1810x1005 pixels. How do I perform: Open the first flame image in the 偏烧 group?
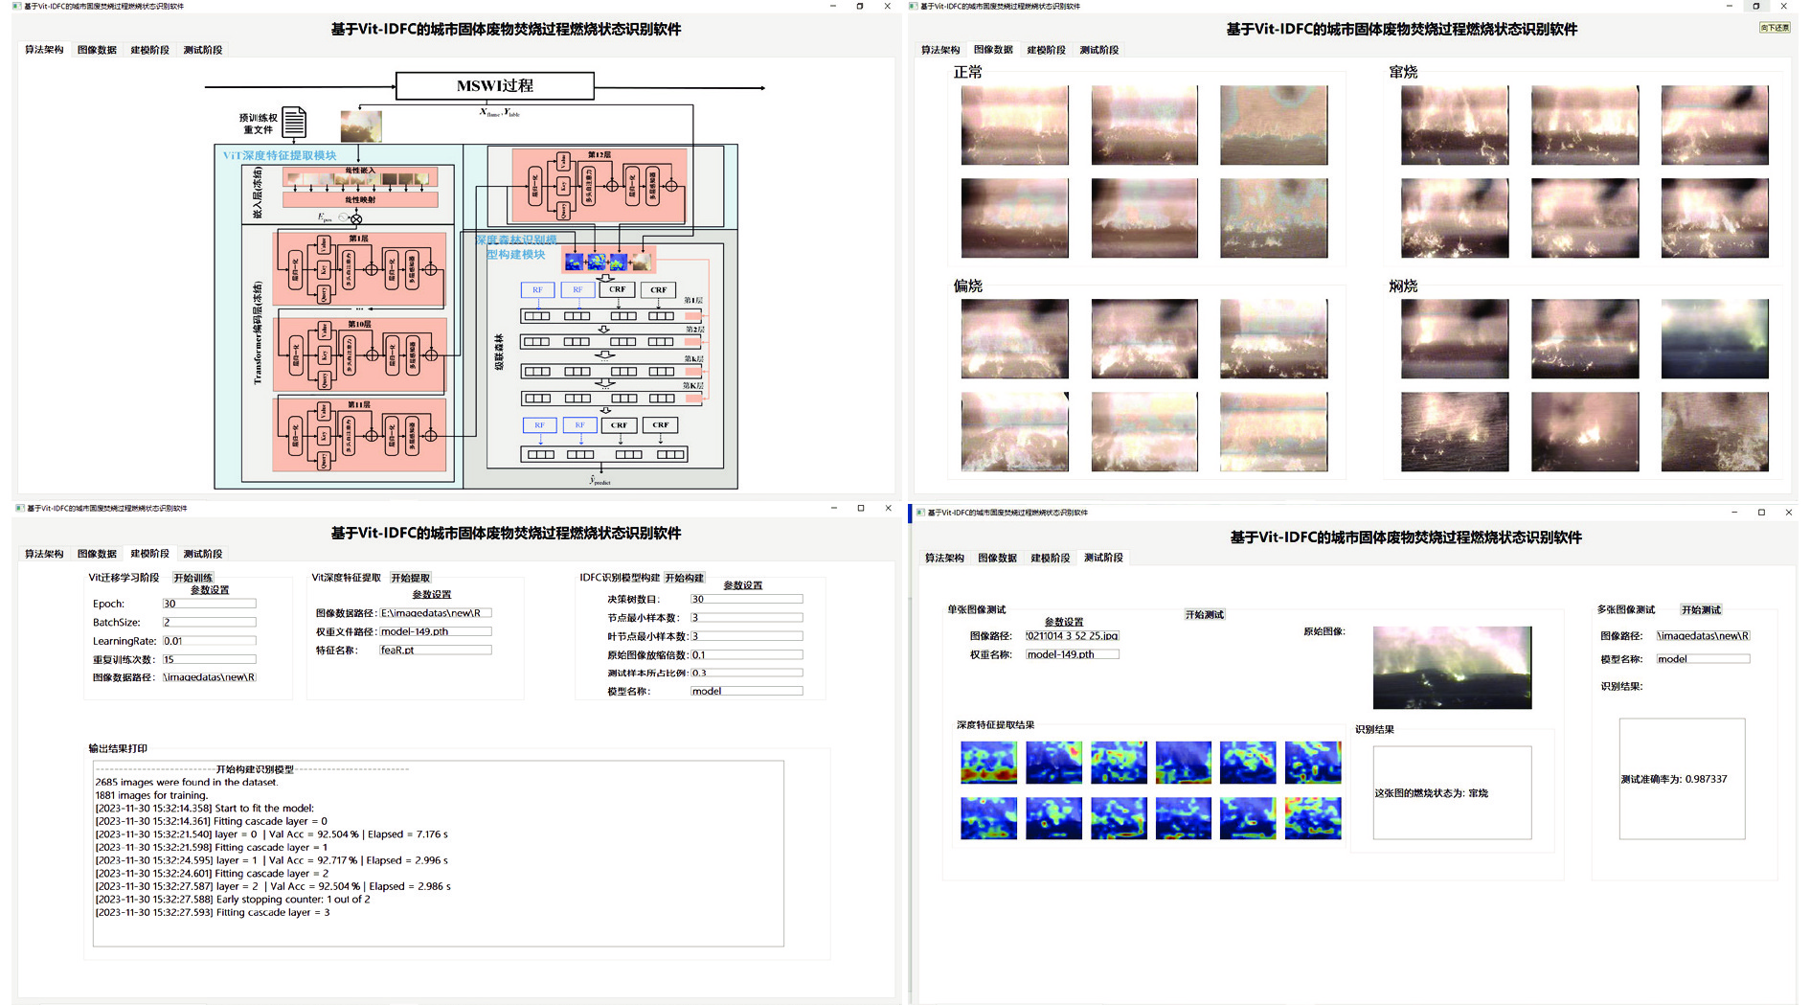(x=1015, y=339)
